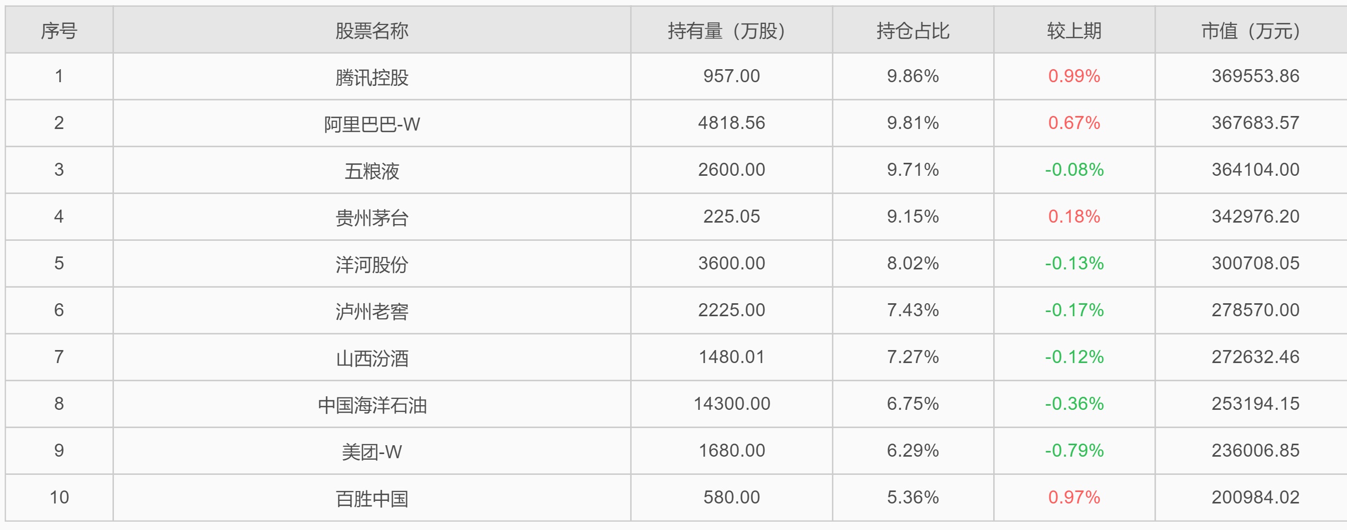Click the 持仓占比 column header

tap(913, 31)
